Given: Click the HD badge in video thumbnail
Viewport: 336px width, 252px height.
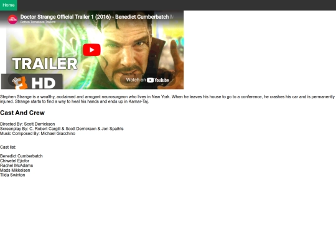Looking at the screenshot, I should tap(32, 82).
